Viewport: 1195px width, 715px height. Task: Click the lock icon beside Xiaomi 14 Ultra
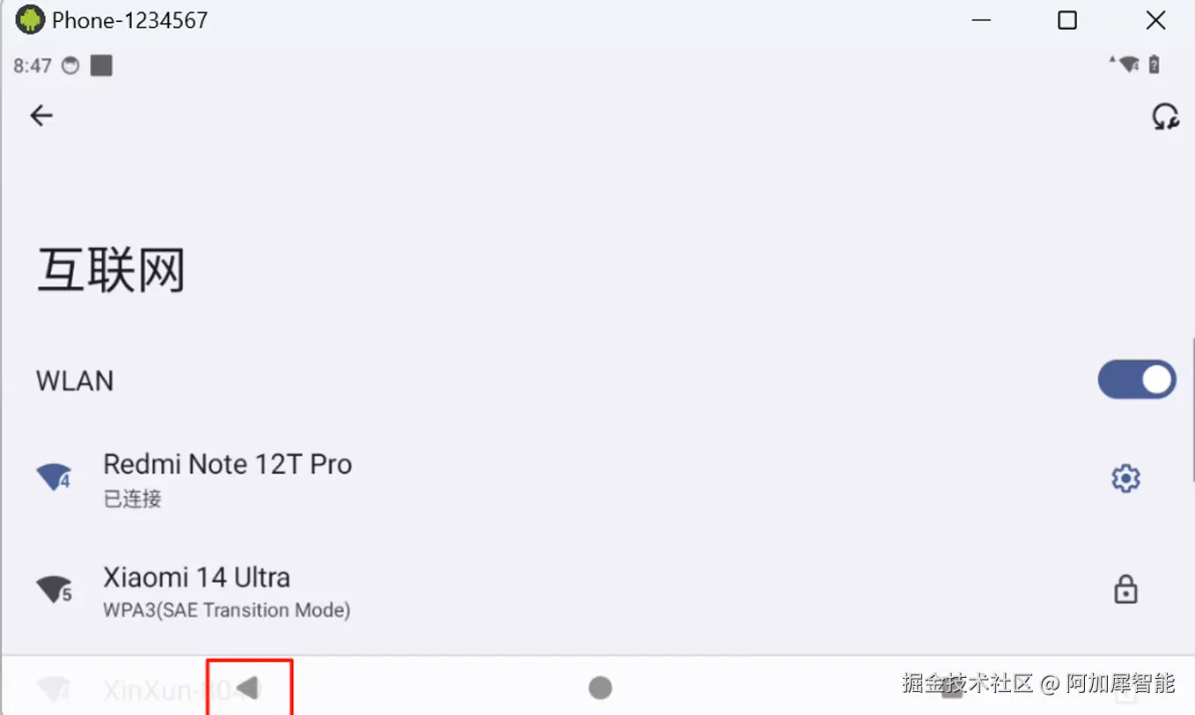1125,589
